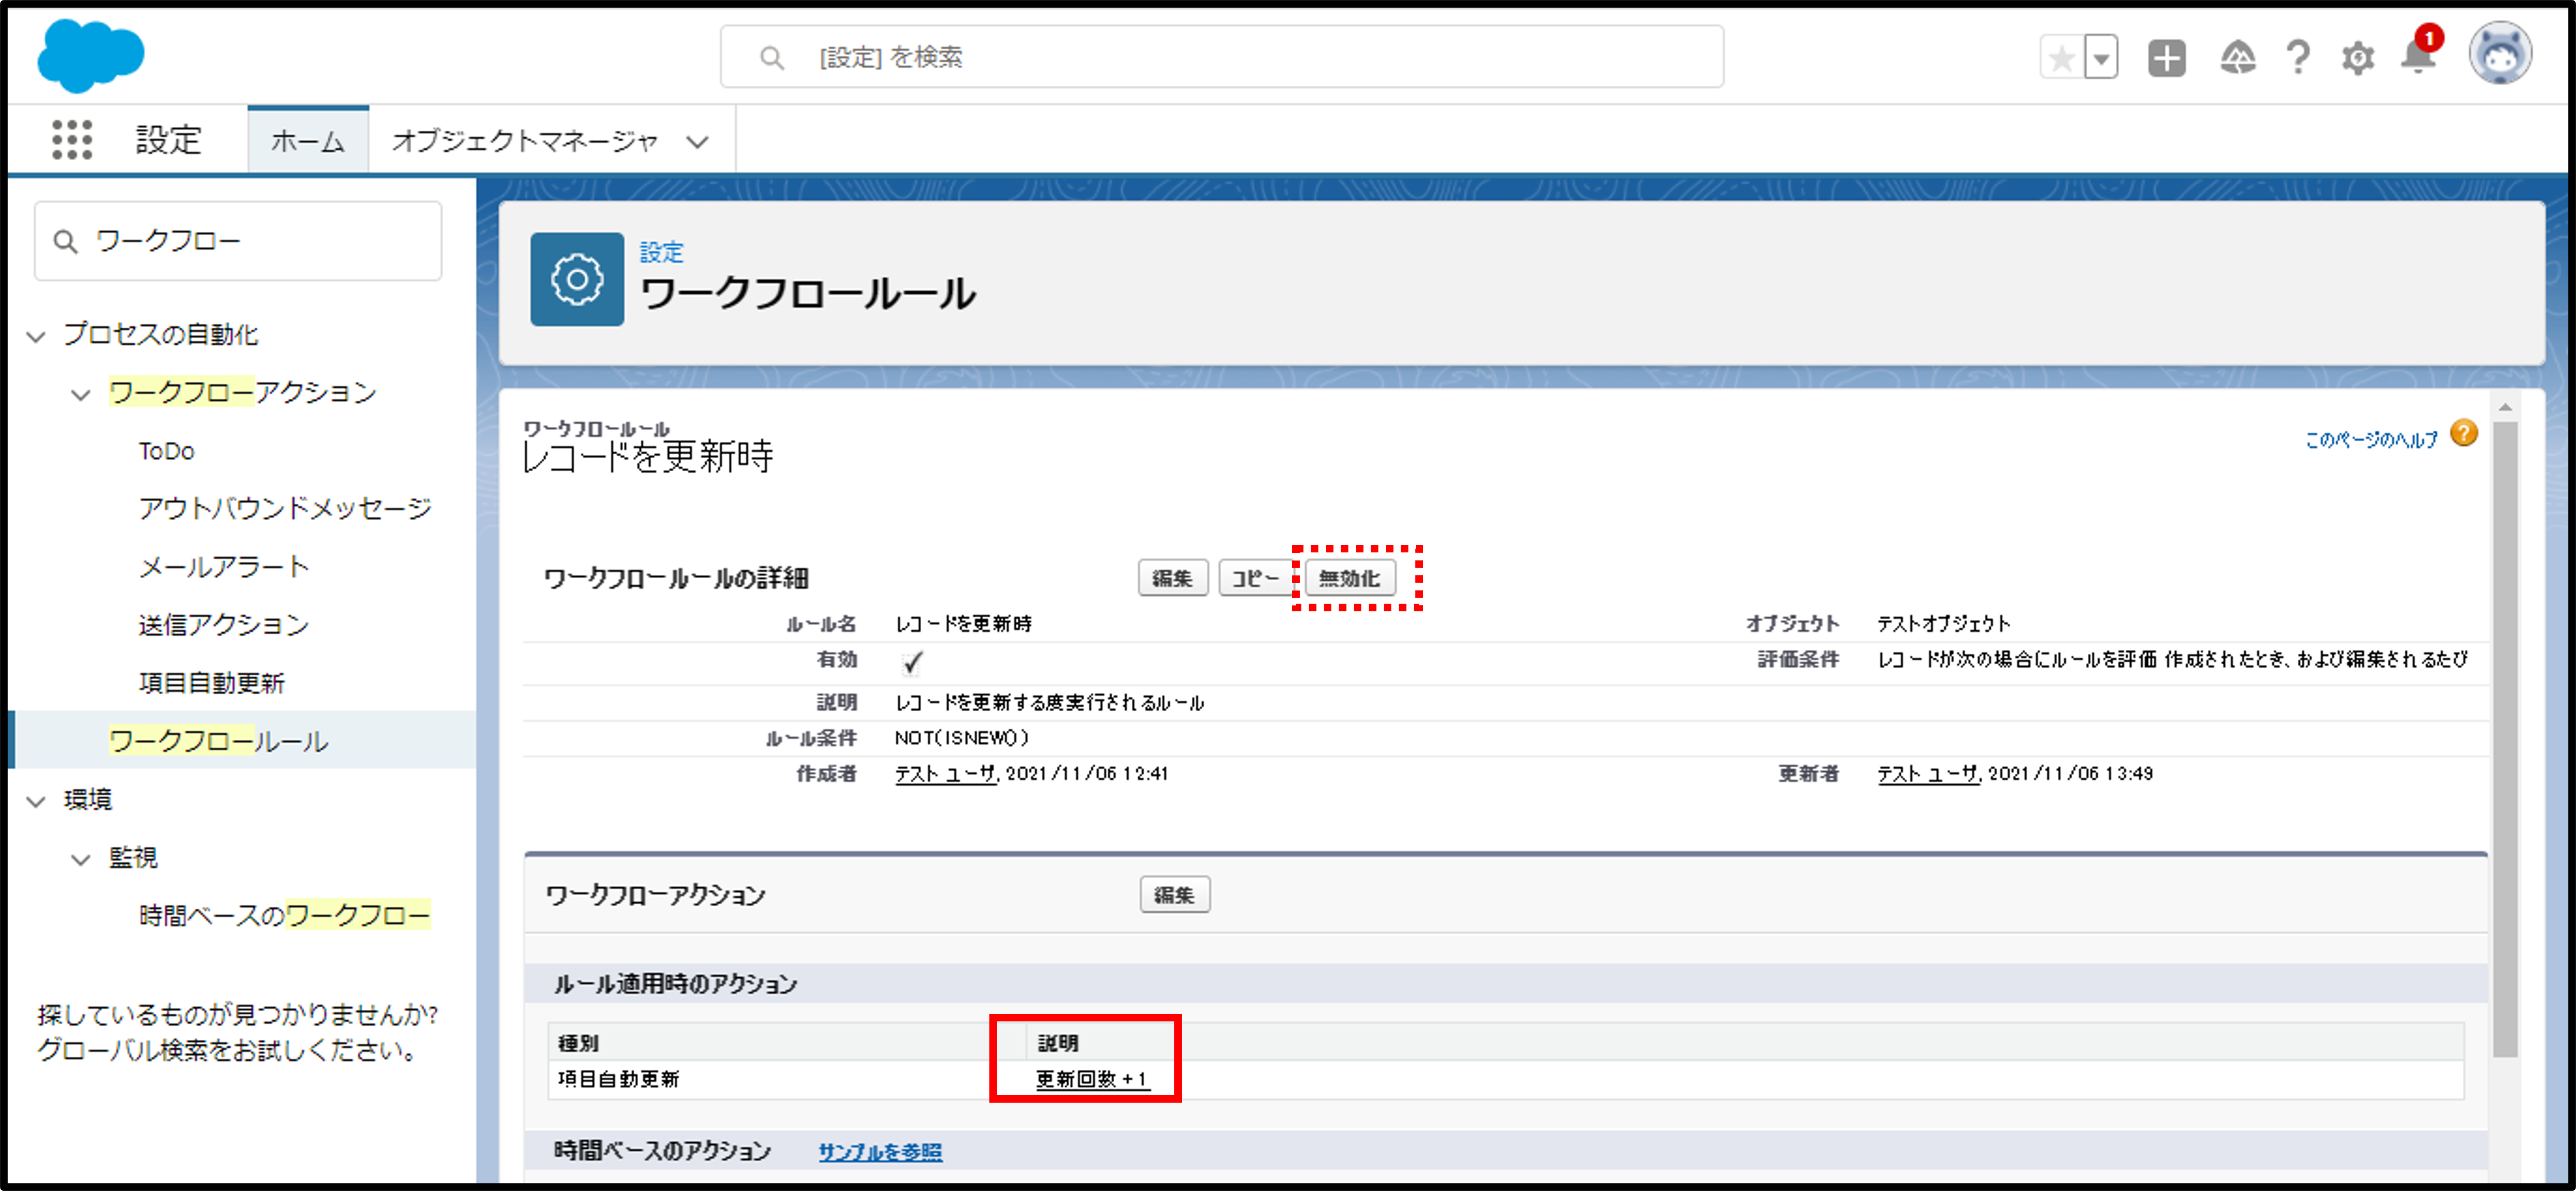Collapse the プロセスの自動化 section
This screenshot has width=2576, height=1191.
pos(36,336)
